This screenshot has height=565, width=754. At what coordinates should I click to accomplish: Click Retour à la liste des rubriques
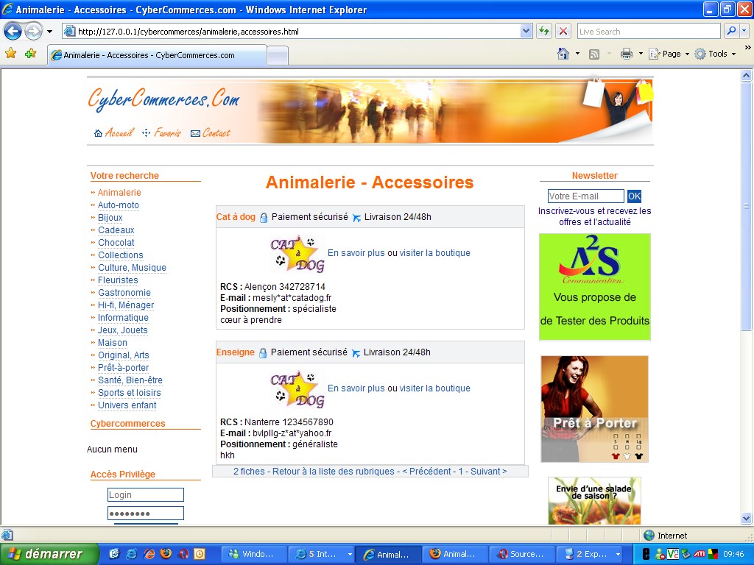[334, 472]
